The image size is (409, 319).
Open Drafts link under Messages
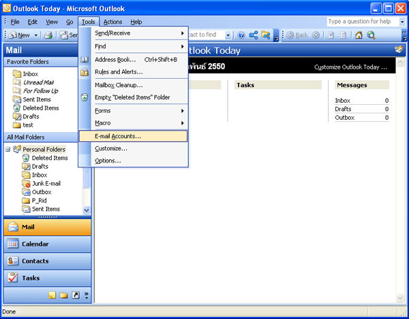pyautogui.click(x=343, y=109)
